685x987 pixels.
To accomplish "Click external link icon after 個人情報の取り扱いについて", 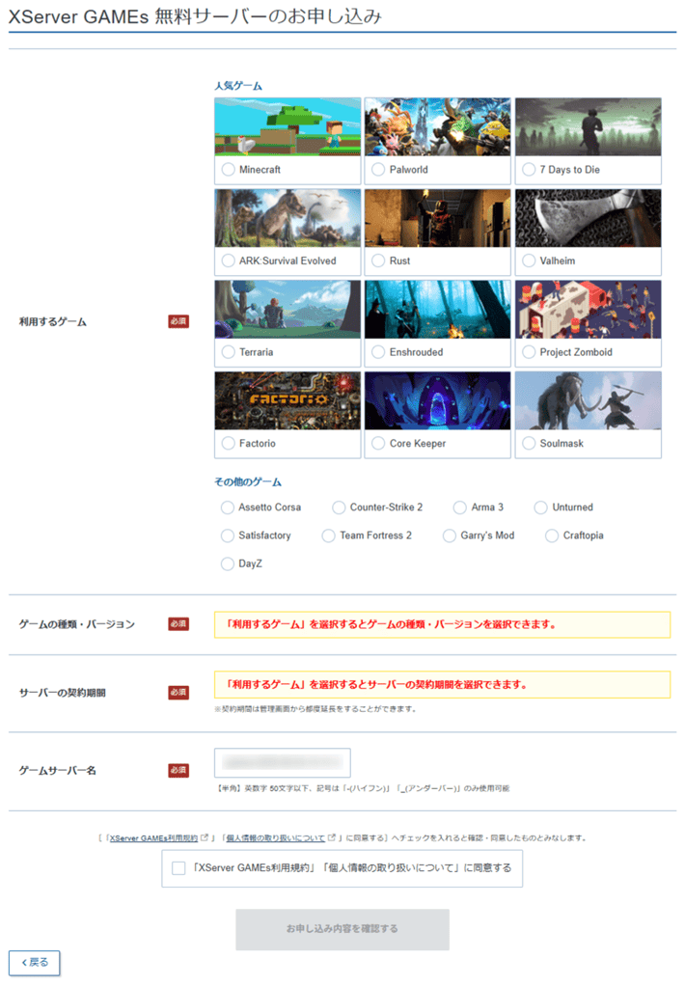I will (x=332, y=837).
